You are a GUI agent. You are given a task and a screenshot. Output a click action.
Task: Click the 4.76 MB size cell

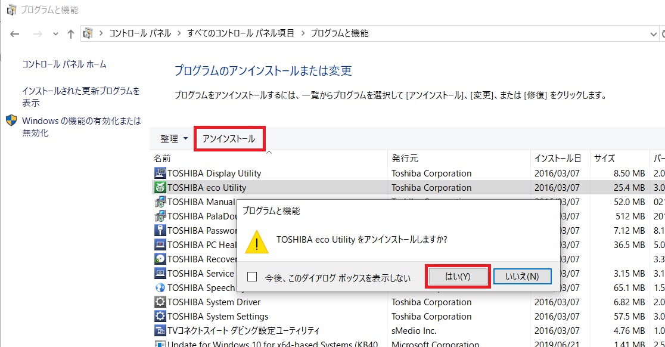pos(629,330)
